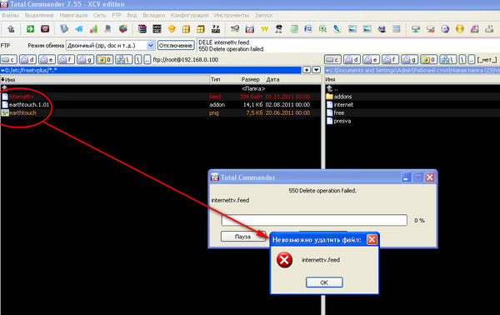
Task: Open the blue Word document icon
Action: [x=308, y=29]
